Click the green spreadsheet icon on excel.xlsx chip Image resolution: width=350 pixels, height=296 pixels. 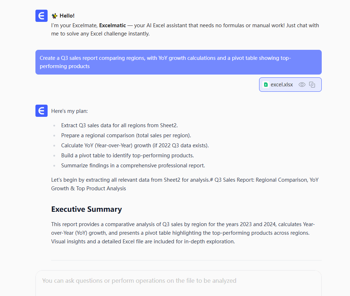266,85
